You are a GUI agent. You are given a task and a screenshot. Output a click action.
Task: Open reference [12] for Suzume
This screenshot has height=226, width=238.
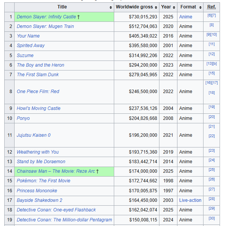pyautogui.click(x=212, y=54)
